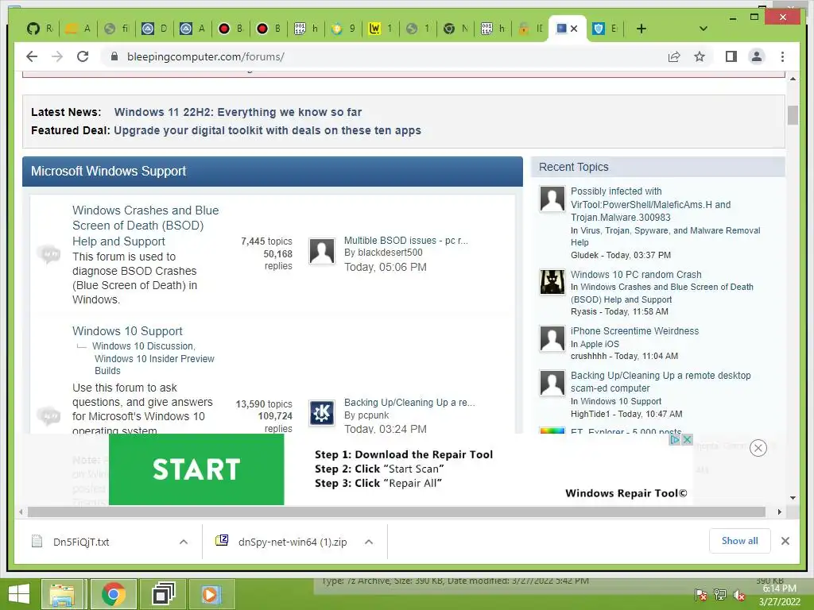Click the muted volume tray icon
The image size is (814, 610).
pos(738,595)
